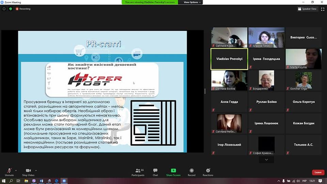The width and height of the screenshot is (327, 184).
Task: Switch layout using Speaker View
Action: click(307, 9)
